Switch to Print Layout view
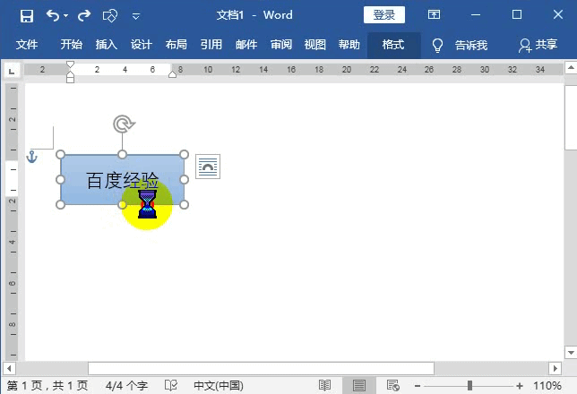Screen dimensions: 577x394 coord(358,385)
